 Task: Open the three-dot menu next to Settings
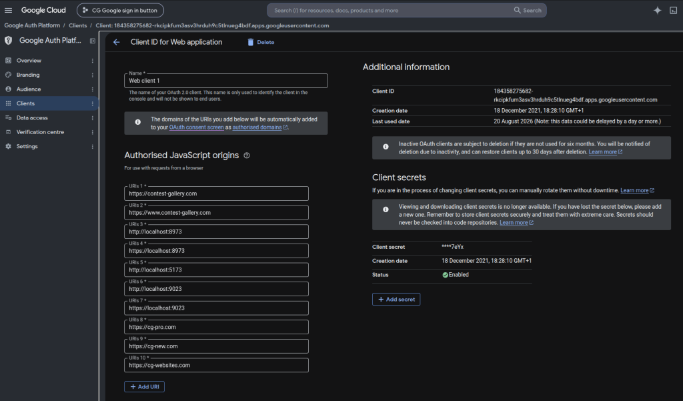pos(92,146)
